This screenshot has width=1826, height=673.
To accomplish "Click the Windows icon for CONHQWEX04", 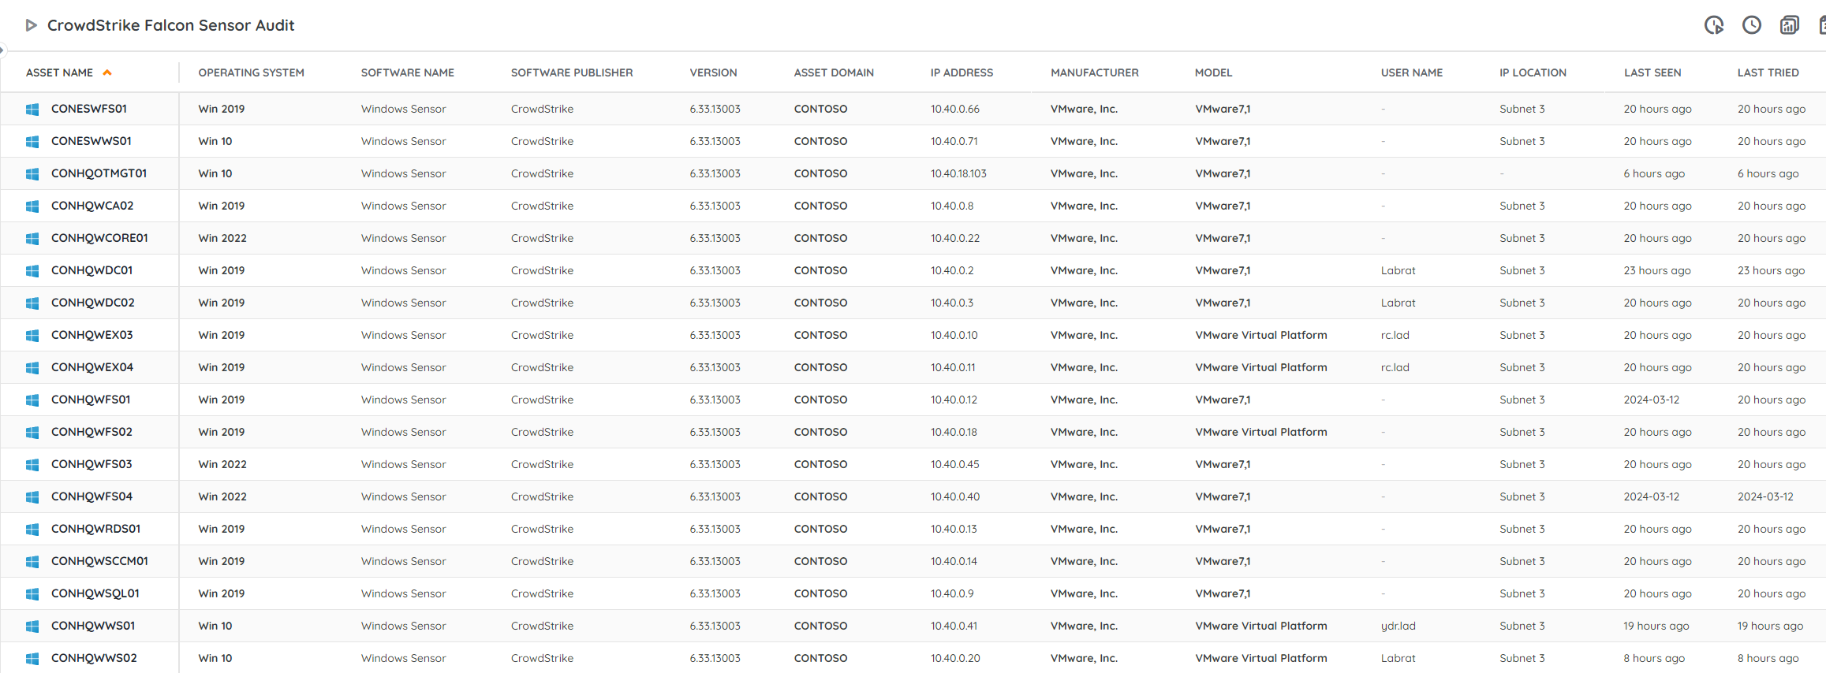I will pyautogui.click(x=32, y=368).
